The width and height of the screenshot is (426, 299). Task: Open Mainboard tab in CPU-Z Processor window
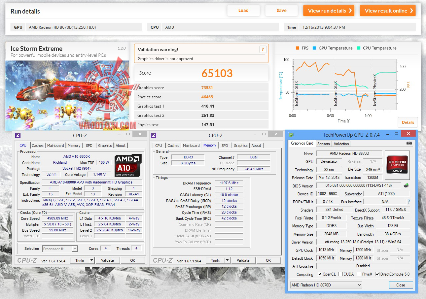point(55,146)
